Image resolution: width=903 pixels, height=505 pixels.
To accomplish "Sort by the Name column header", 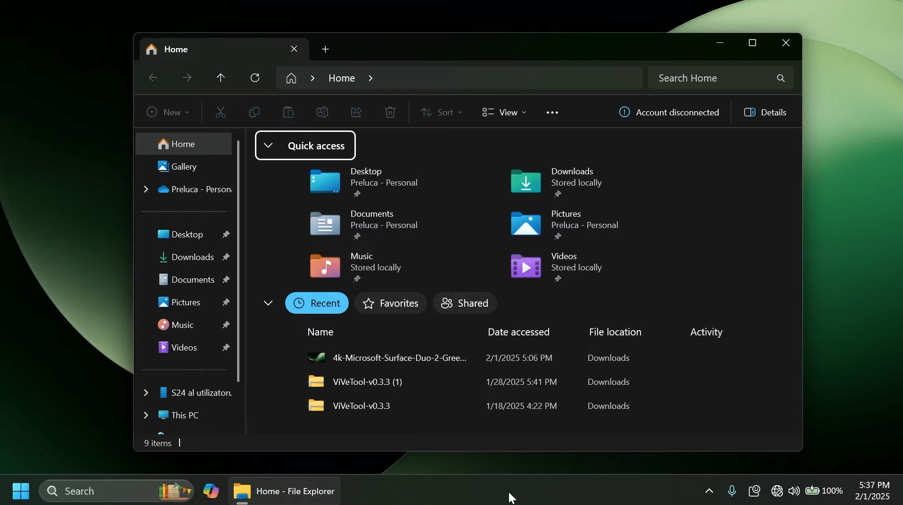I will coord(320,332).
